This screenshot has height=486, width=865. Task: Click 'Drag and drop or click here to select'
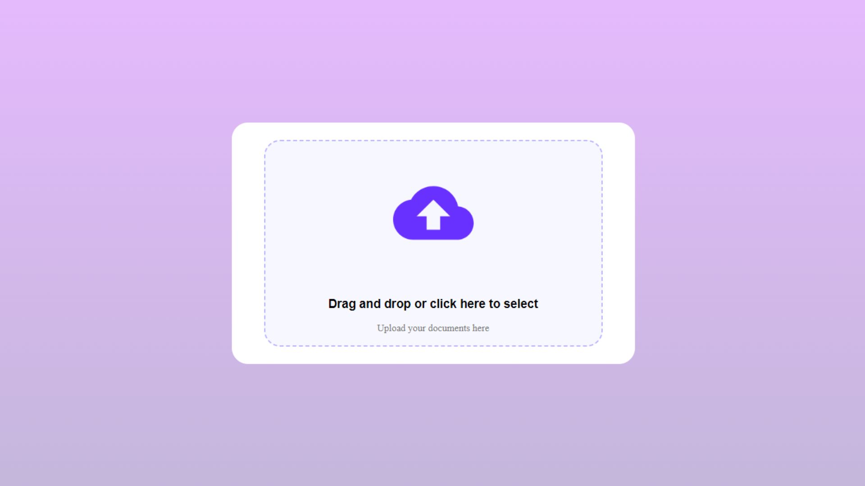point(433,303)
